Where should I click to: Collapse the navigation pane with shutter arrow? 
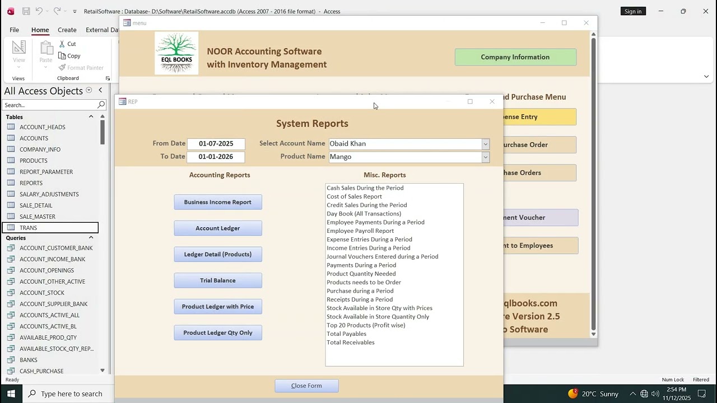[x=100, y=91]
